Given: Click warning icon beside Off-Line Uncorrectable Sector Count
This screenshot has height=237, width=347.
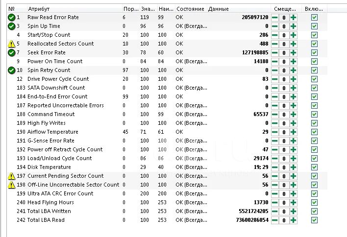Looking at the screenshot, I should (11, 185).
